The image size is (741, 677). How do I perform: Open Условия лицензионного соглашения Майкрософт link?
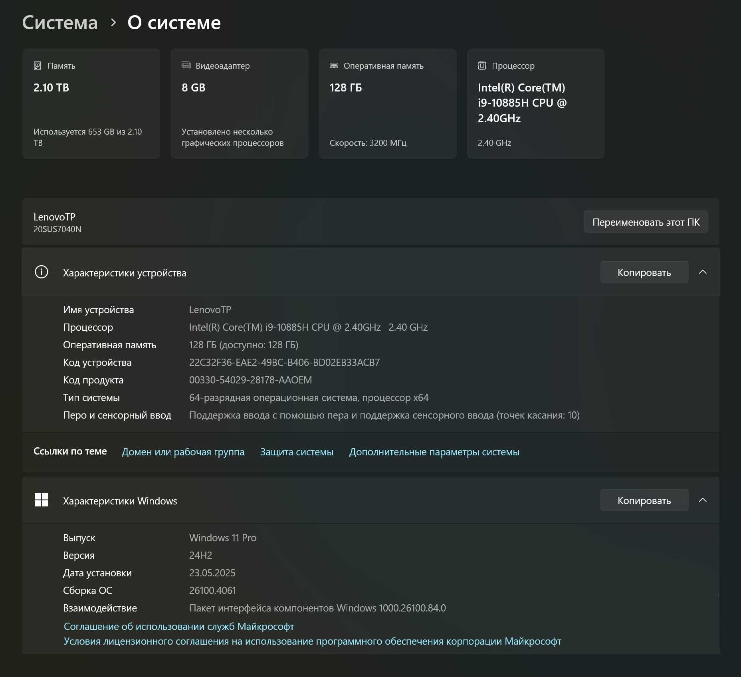coord(313,641)
